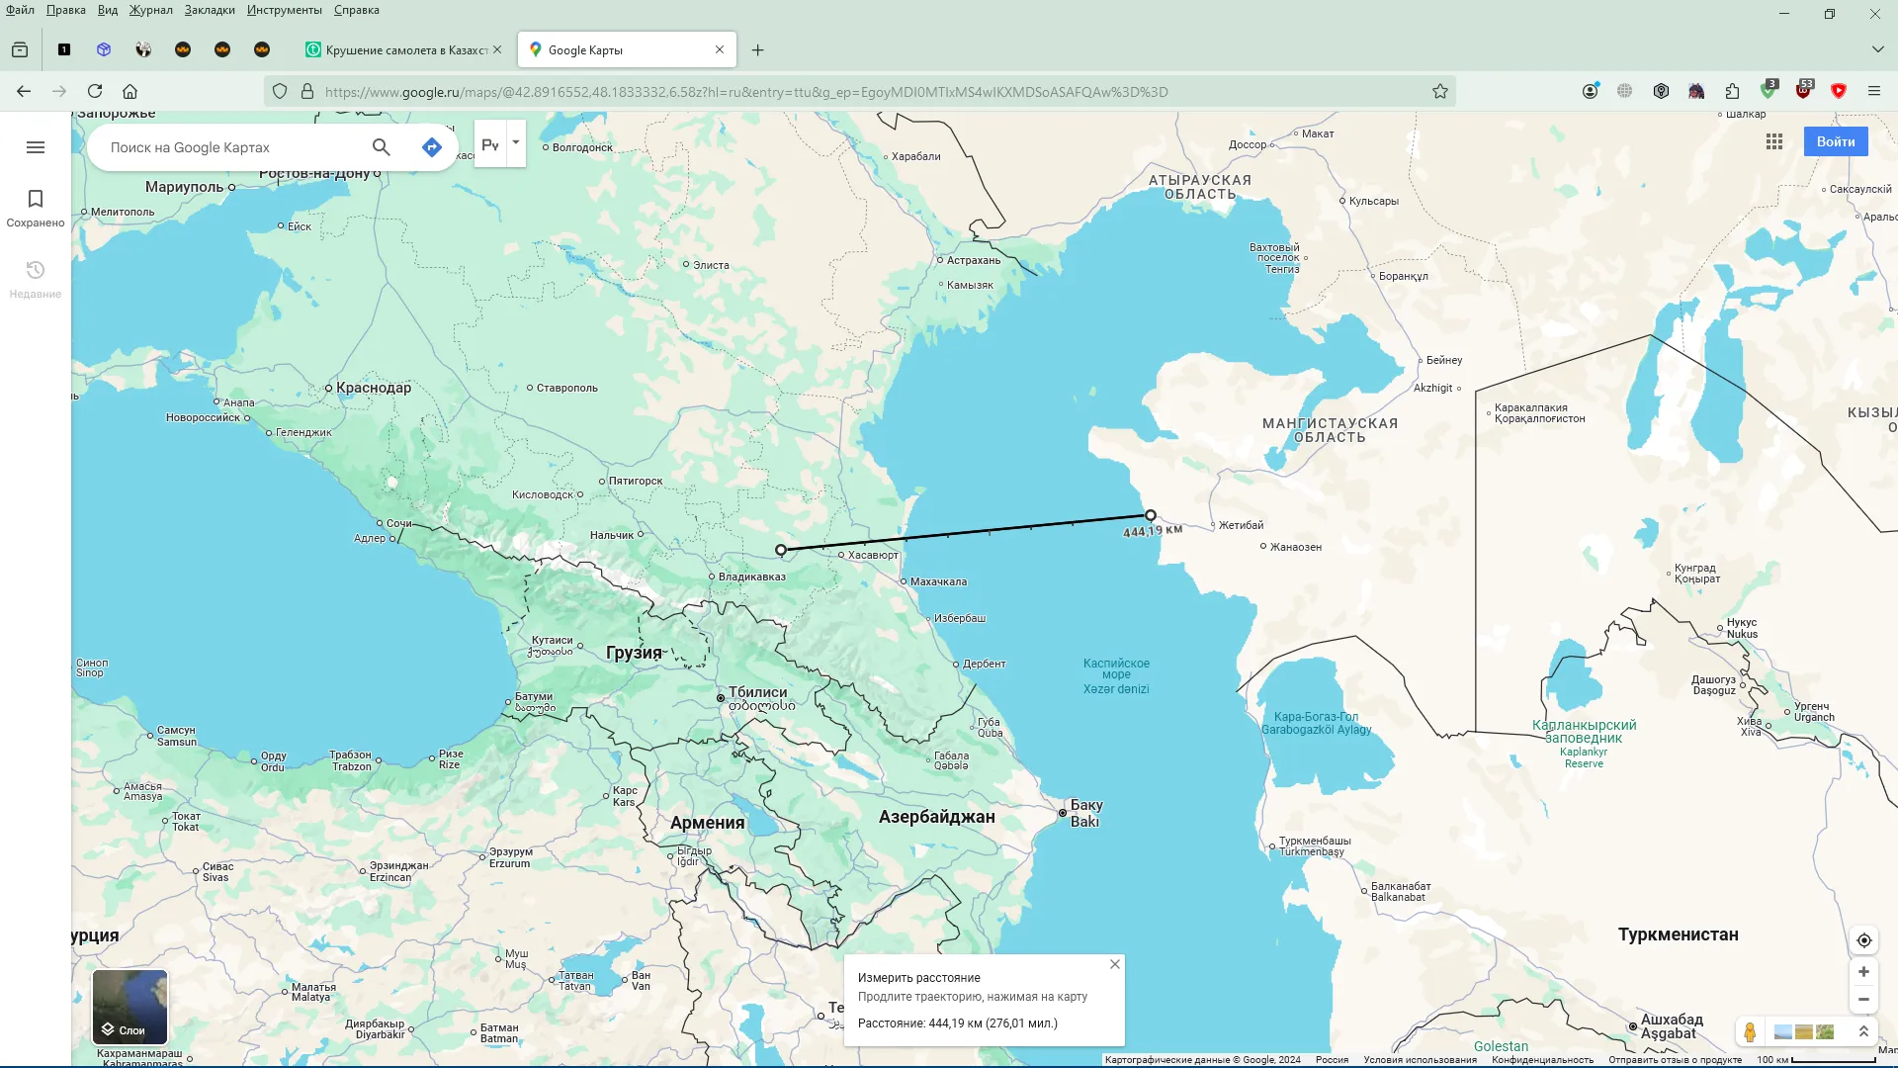Activate the Street View pegman
The height and width of the screenshot is (1068, 1898).
click(x=1750, y=1031)
